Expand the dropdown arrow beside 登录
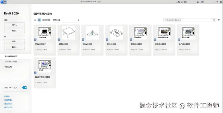Image resolution: width=223 pixels, height=113 pixels. tap(195, 2)
